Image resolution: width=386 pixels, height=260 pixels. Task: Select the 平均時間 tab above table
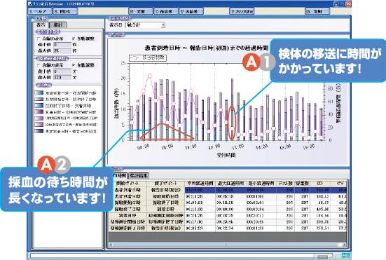[119, 175]
